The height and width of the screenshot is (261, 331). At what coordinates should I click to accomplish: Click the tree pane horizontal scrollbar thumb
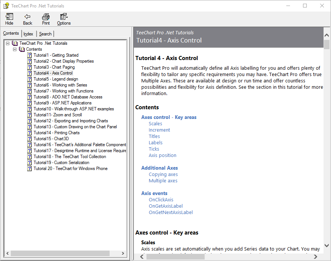tap(60, 254)
